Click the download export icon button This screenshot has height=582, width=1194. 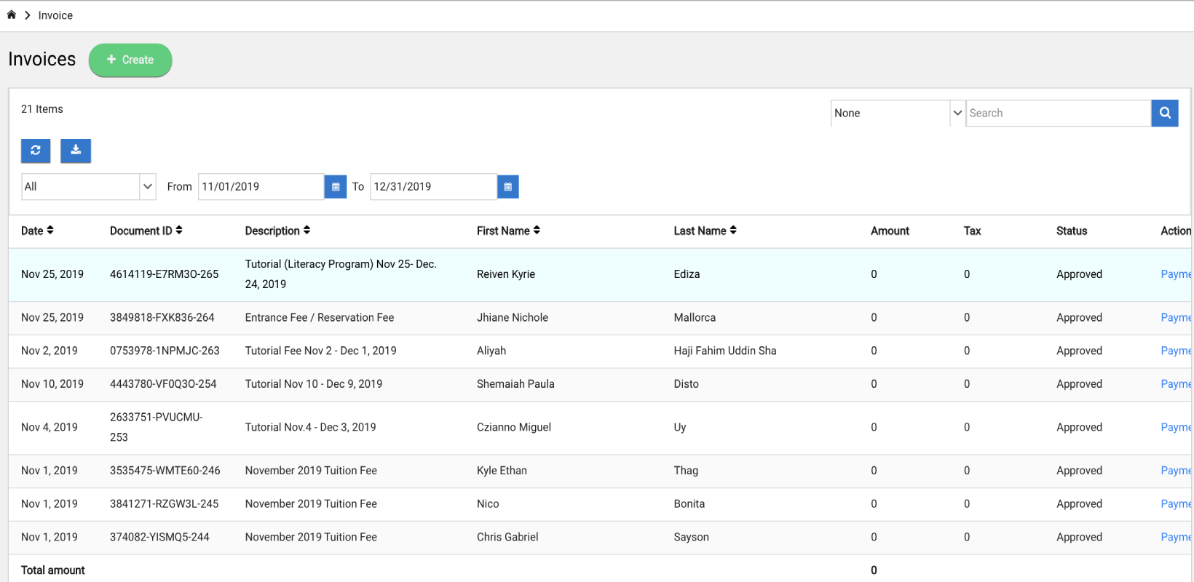tap(76, 151)
